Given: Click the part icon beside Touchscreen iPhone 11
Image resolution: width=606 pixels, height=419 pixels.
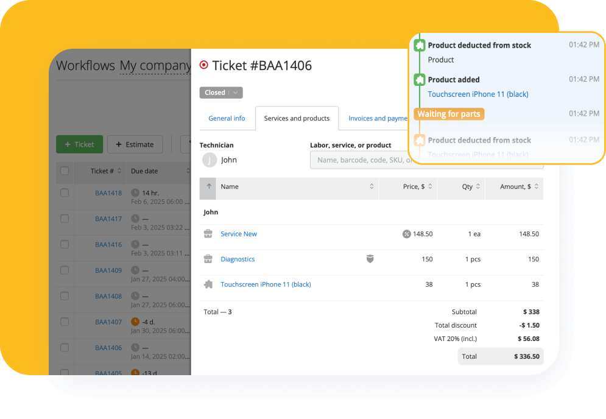Looking at the screenshot, I should tap(210, 284).
